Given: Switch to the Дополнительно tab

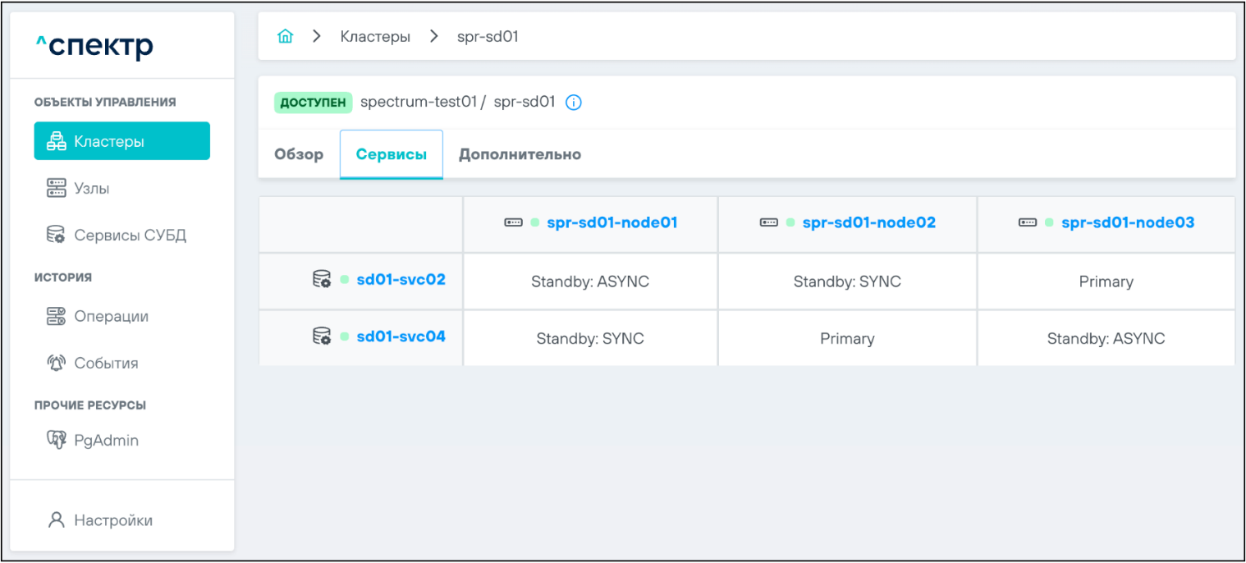Looking at the screenshot, I should click(520, 154).
